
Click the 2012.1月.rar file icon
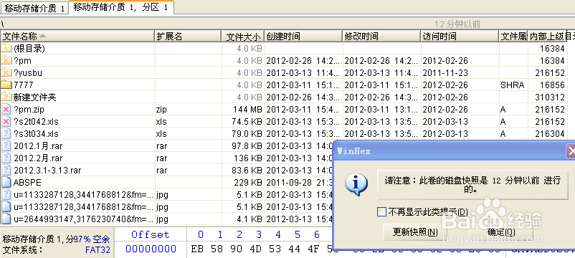pos(6,146)
